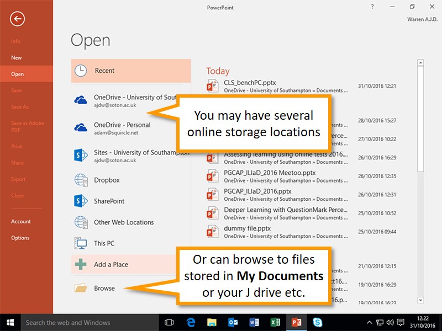Show hidden system tray icons
442x331 pixels.
[369, 323]
